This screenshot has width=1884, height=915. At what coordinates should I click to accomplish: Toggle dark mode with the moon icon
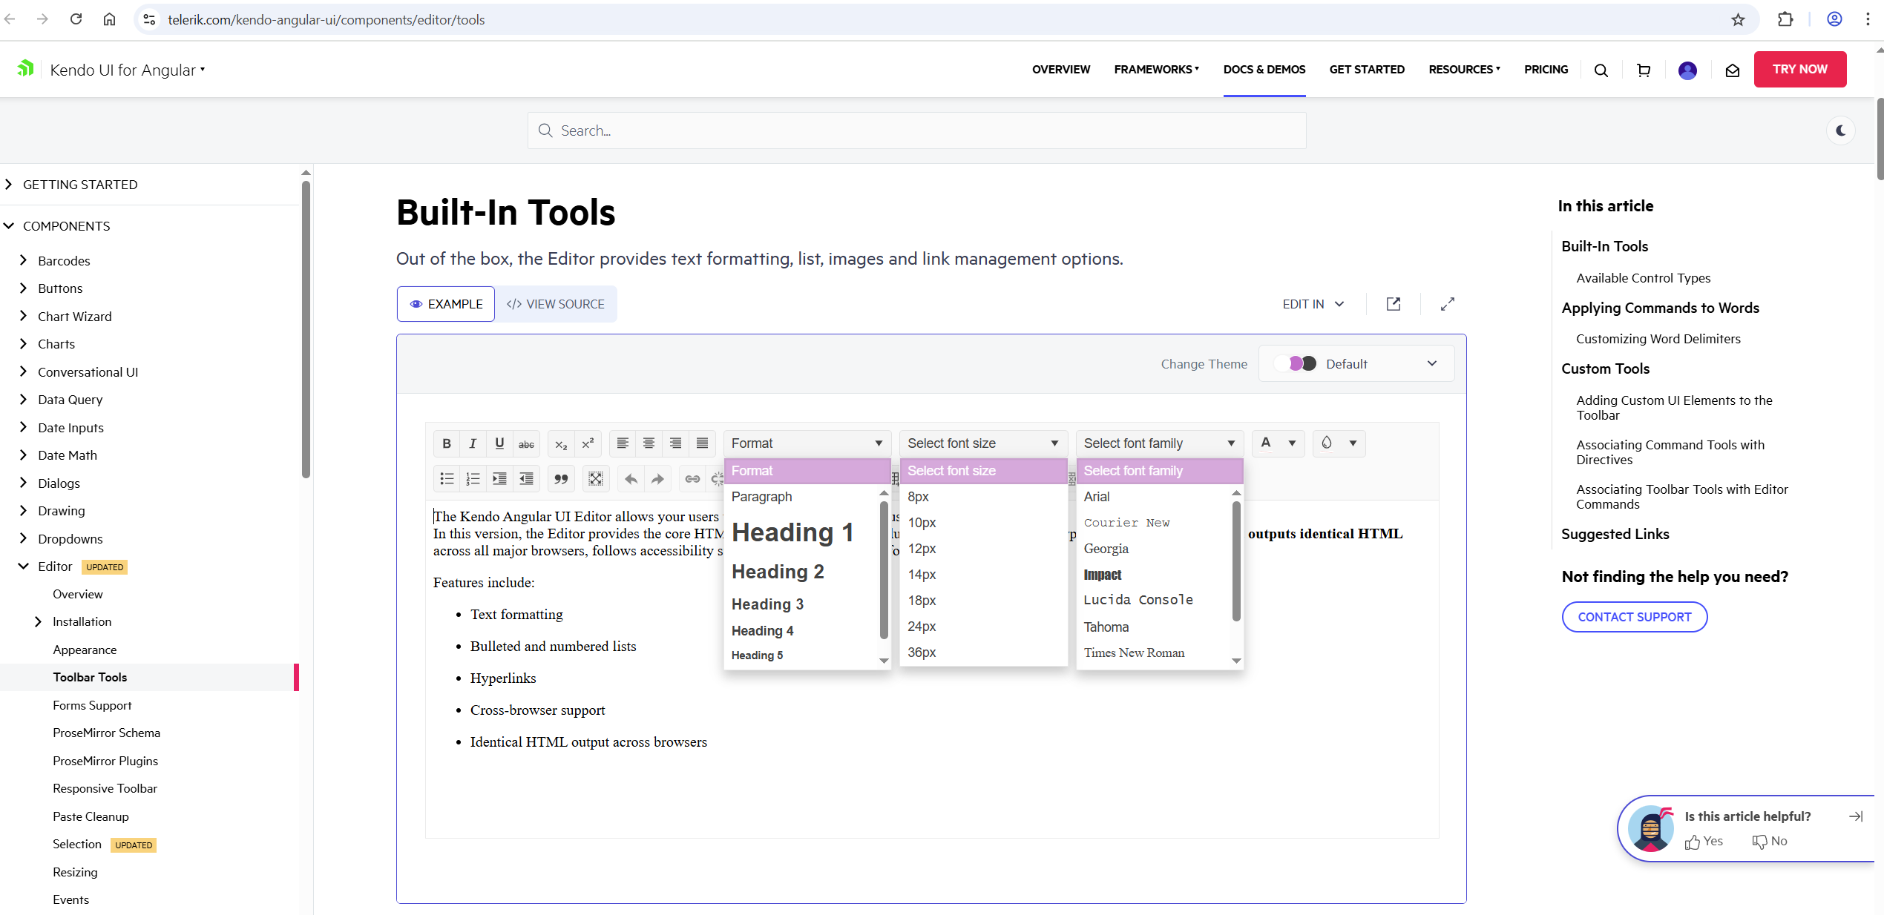coord(1841,131)
